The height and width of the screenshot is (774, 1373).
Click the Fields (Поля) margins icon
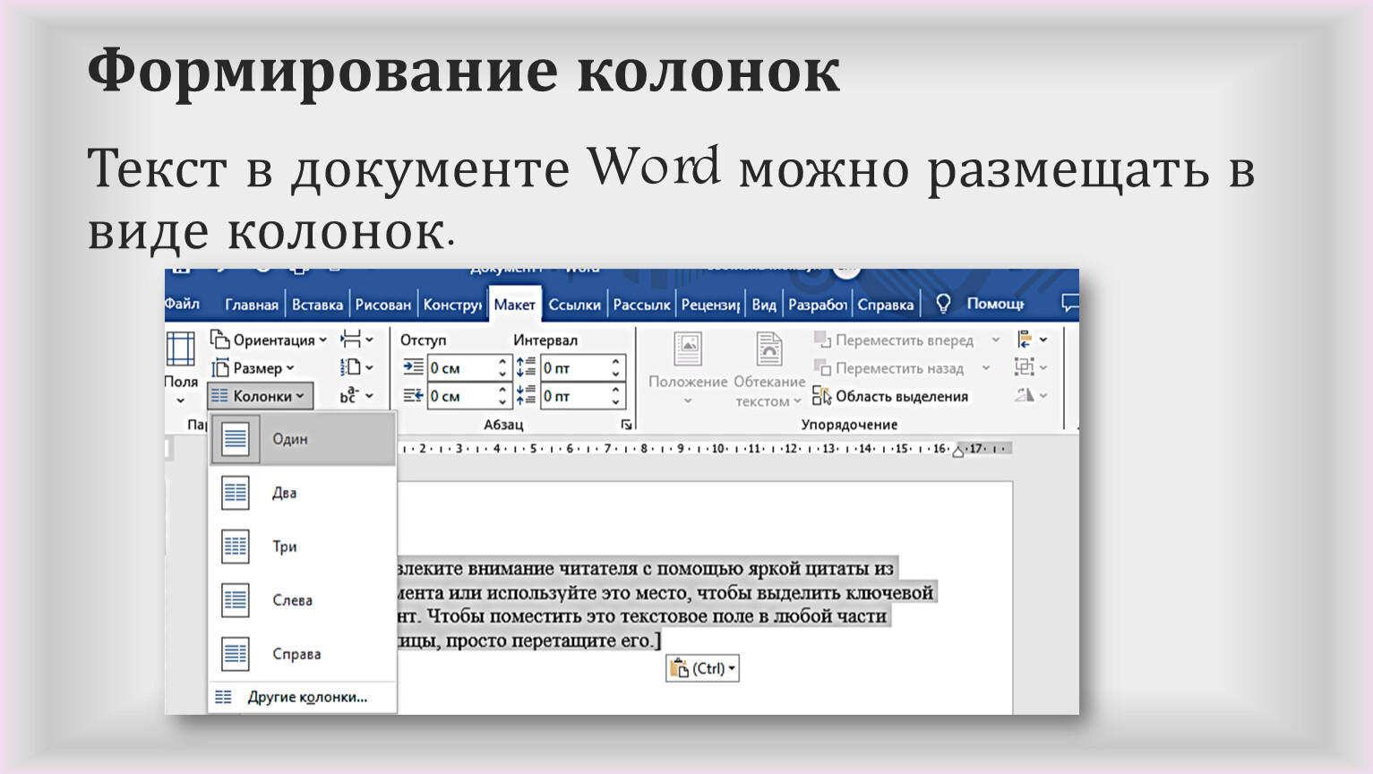[180, 349]
